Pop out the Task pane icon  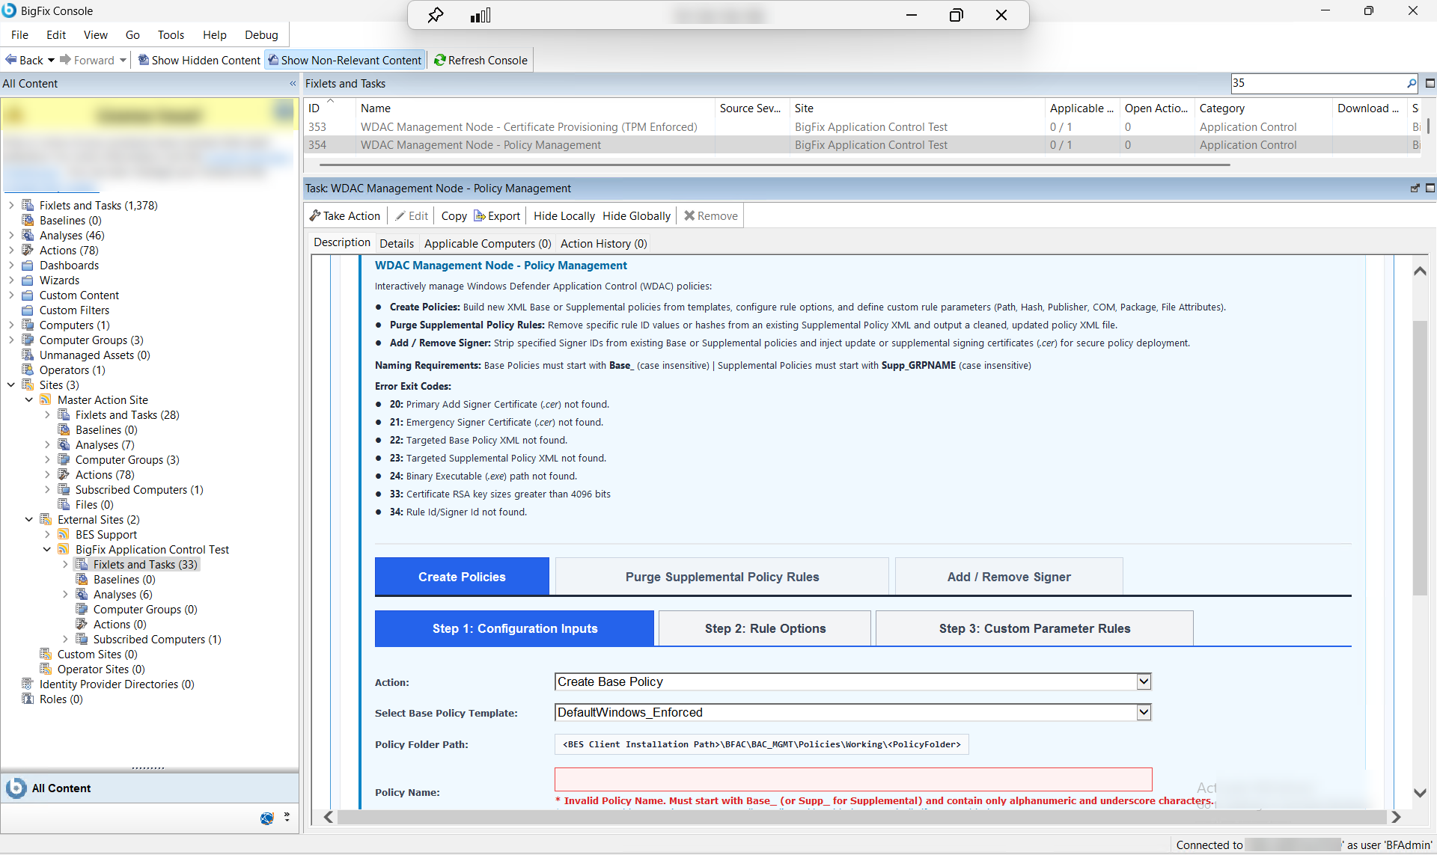tap(1415, 189)
